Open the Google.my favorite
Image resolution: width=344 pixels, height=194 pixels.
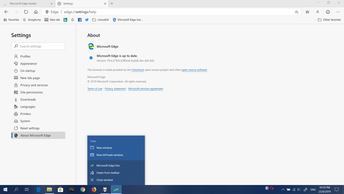pyautogui.click(x=32, y=20)
